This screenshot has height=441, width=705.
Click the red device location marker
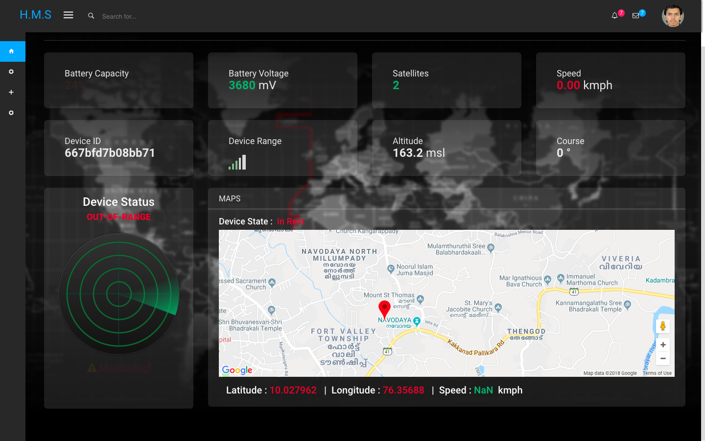coord(384,309)
